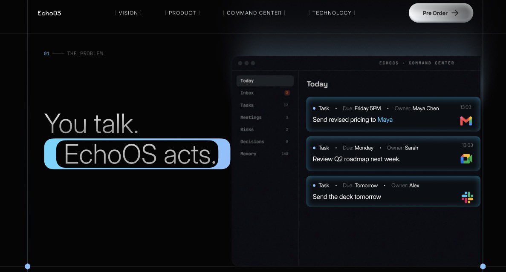Select 'Send revised pricing to' task text
The width and height of the screenshot is (506, 272).
(x=344, y=120)
